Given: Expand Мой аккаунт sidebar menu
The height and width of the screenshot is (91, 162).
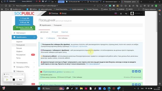Looking at the screenshot, I should [x=24, y=33].
